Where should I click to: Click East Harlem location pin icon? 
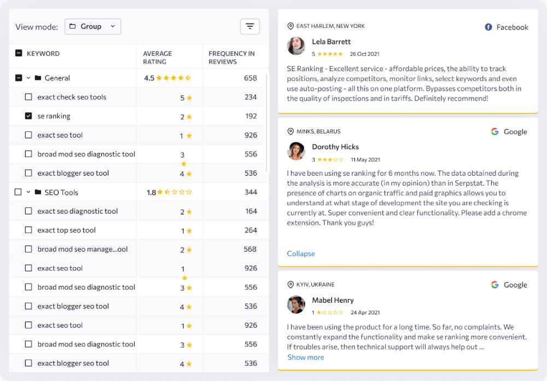290,26
